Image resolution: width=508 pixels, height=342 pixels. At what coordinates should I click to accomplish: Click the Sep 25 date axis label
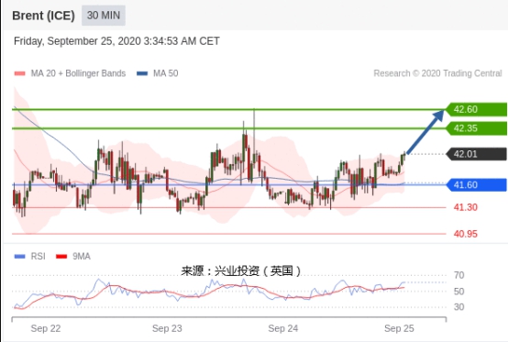[x=399, y=328]
